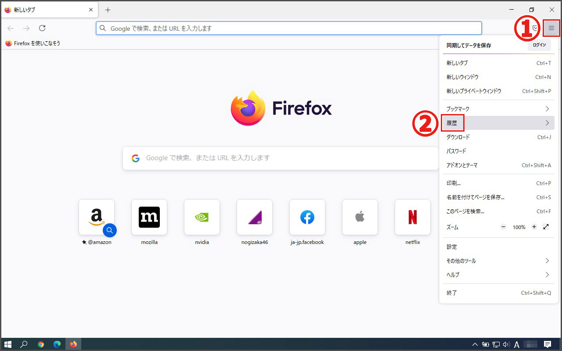The height and width of the screenshot is (351, 562).
Task: Open パスワード from the menu
Action: tap(498, 151)
